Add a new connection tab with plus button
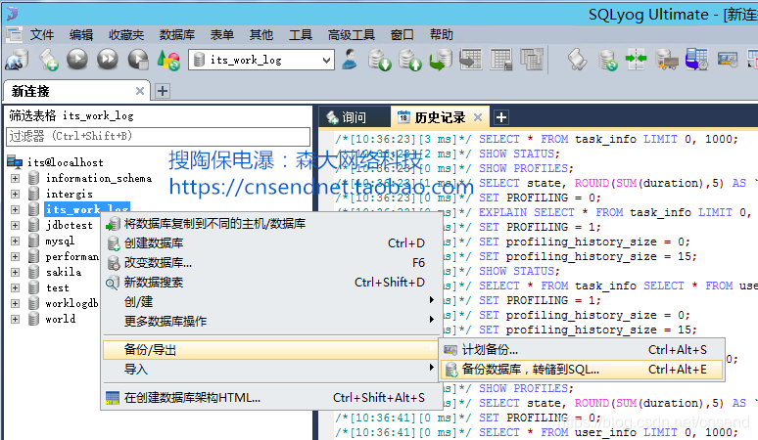 (x=163, y=91)
